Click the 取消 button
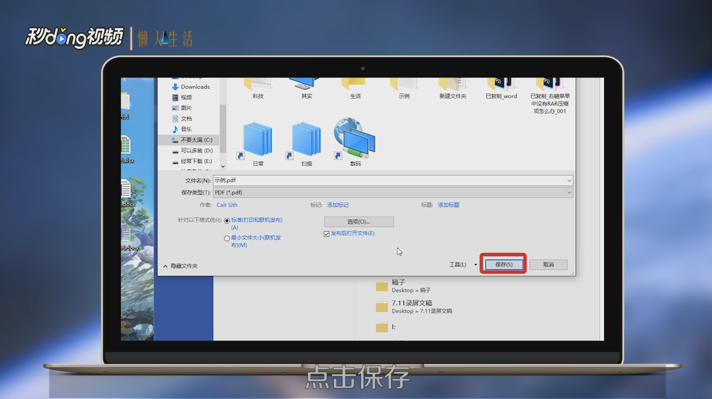This screenshot has height=399, width=712. [548, 265]
